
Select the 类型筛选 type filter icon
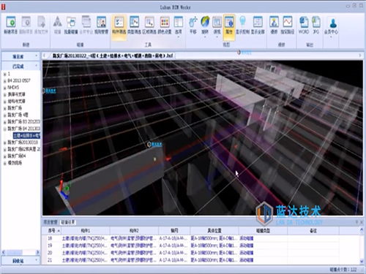click(x=134, y=25)
